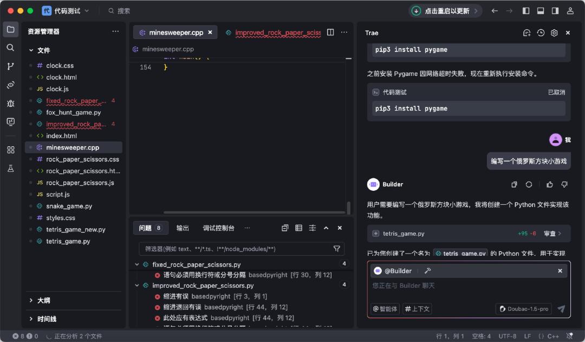This screenshot has width=585, height=342.
Task: Open the test flask icon in sidebar
Action: pos(10,169)
